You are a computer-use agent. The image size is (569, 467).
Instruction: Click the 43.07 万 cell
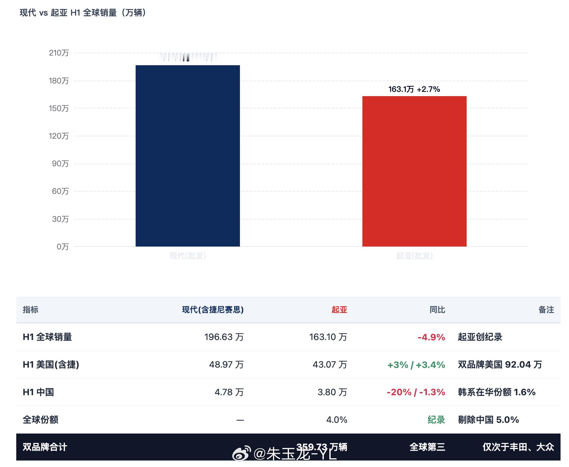coord(330,365)
